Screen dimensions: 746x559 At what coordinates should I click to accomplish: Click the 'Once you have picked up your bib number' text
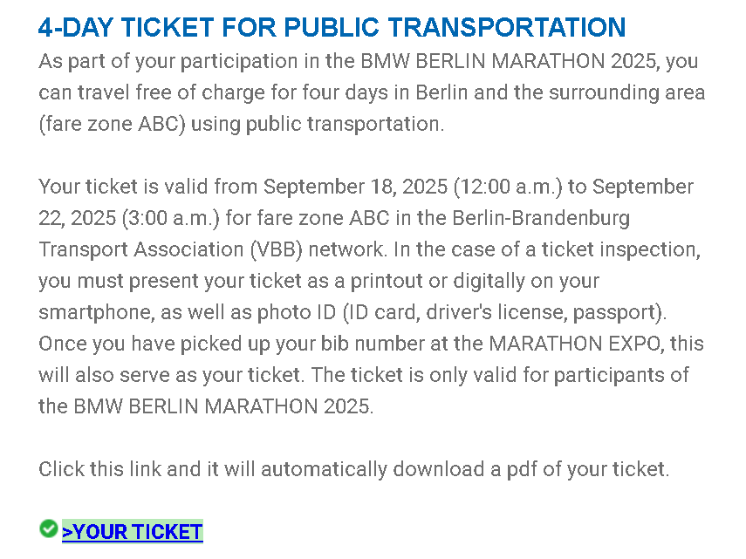pos(232,344)
